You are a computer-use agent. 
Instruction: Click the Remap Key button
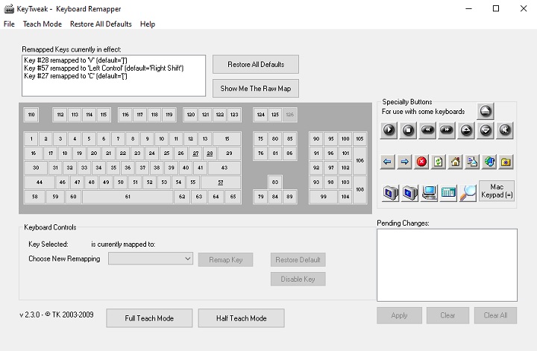pyautogui.click(x=226, y=259)
